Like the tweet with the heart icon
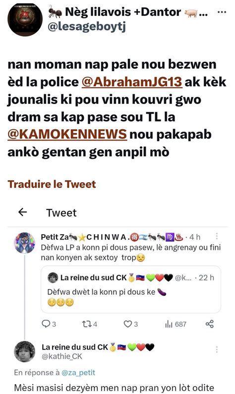The height and width of the screenshot is (394, 235). click(x=130, y=324)
